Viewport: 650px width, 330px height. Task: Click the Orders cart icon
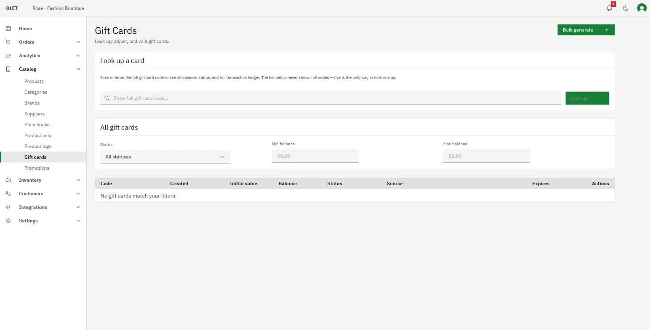pyautogui.click(x=8, y=42)
